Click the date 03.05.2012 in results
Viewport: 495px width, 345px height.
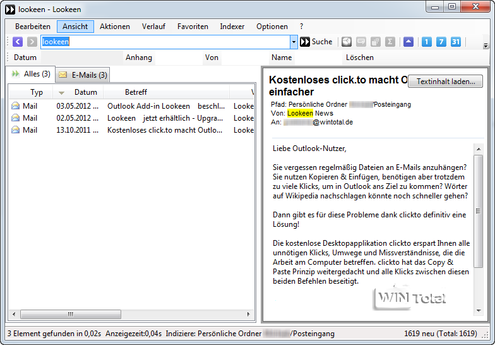77,106
